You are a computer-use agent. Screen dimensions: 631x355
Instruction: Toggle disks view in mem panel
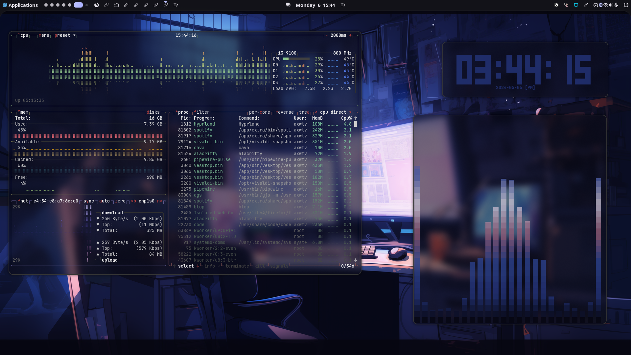coord(153,112)
